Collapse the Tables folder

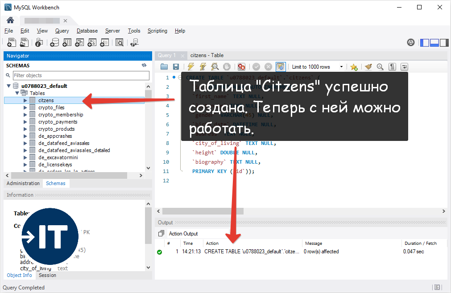tap(17, 93)
